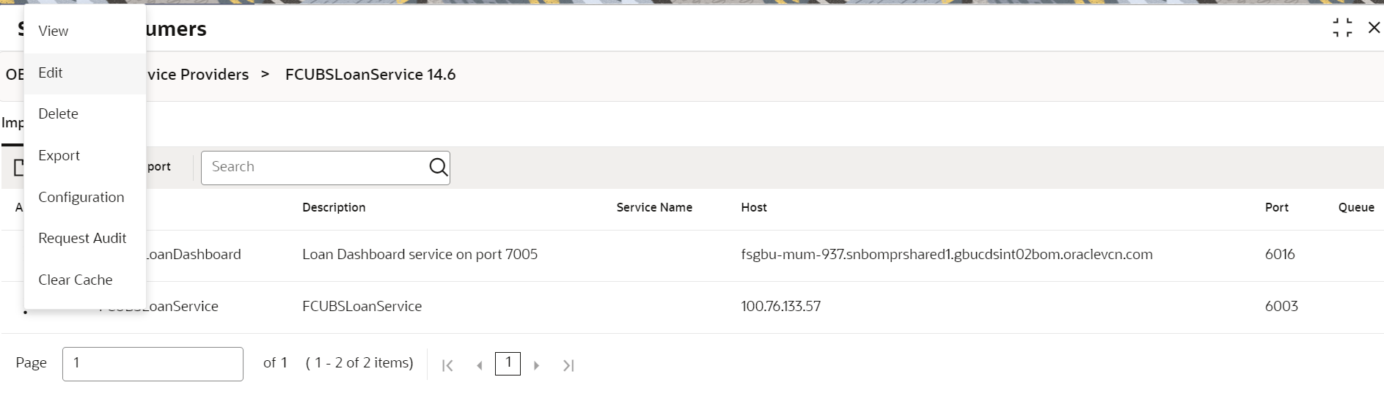
Task: Click the search magnifier icon
Action: pos(438,168)
